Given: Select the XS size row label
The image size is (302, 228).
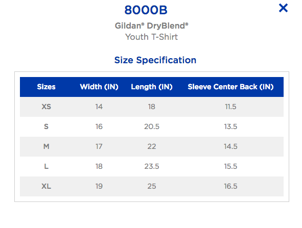Looking at the screenshot, I should [46, 107].
